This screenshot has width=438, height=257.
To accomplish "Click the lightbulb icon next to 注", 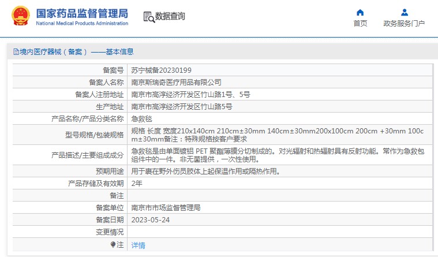I will click(x=113, y=245).
